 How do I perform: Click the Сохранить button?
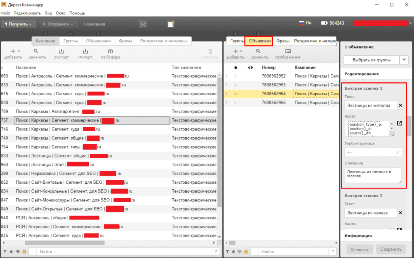(x=391, y=249)
